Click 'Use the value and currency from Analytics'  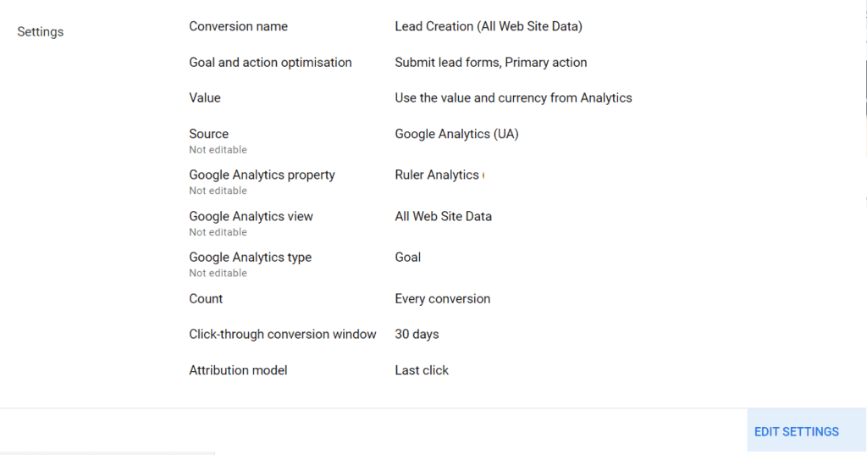click(x=513, y=97)
